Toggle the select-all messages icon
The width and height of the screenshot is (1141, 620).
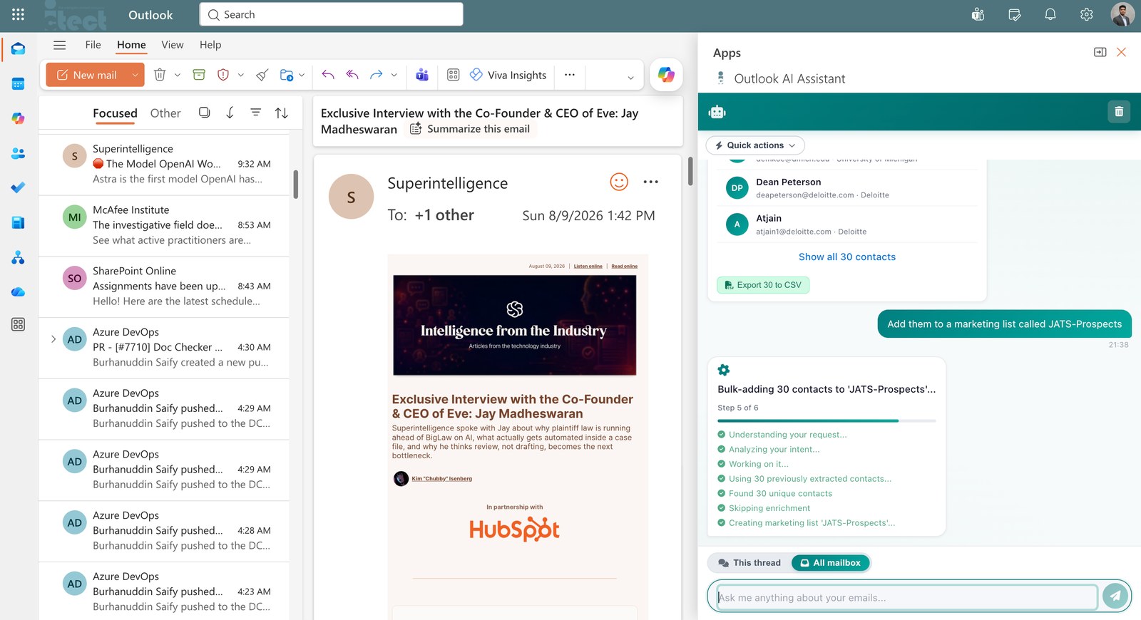click(x=204, y=113)
